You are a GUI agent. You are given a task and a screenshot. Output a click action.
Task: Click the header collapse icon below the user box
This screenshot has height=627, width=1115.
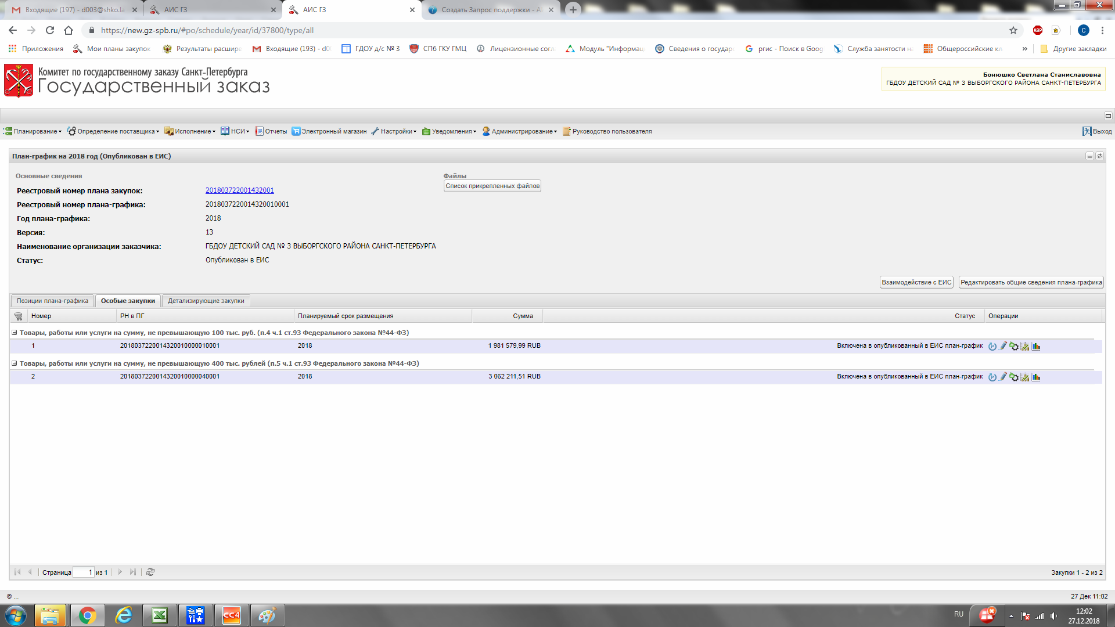pyautogui.click(x=1108, y=116)
